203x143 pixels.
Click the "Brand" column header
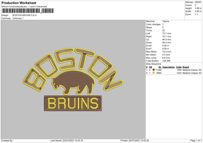tap(186, 67)
